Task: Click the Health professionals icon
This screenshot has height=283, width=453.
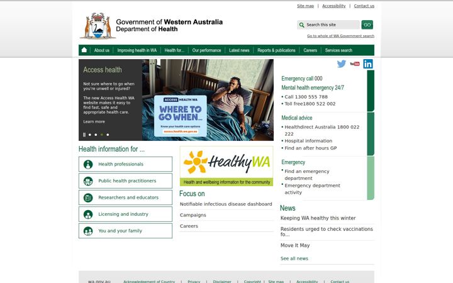Action: click(x=88, y=164)
